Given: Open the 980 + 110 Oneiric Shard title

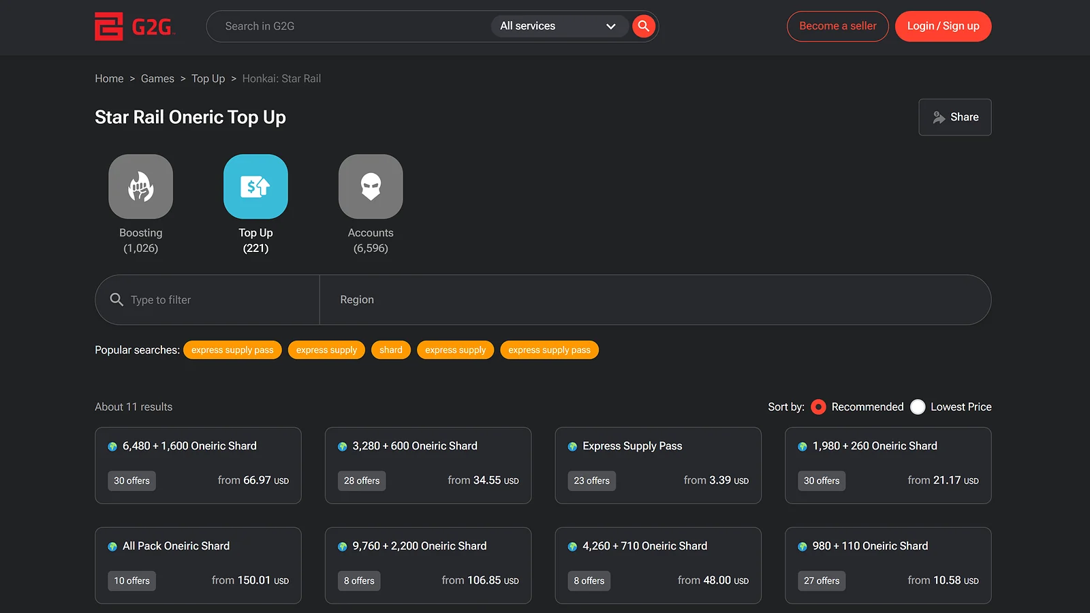Looking at the screenshot, I should coord(870,546).
